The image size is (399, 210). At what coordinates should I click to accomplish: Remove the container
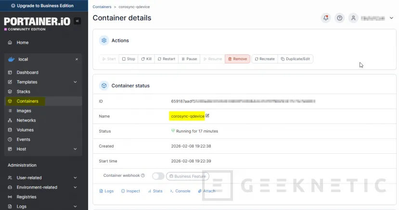coord(237,59)
